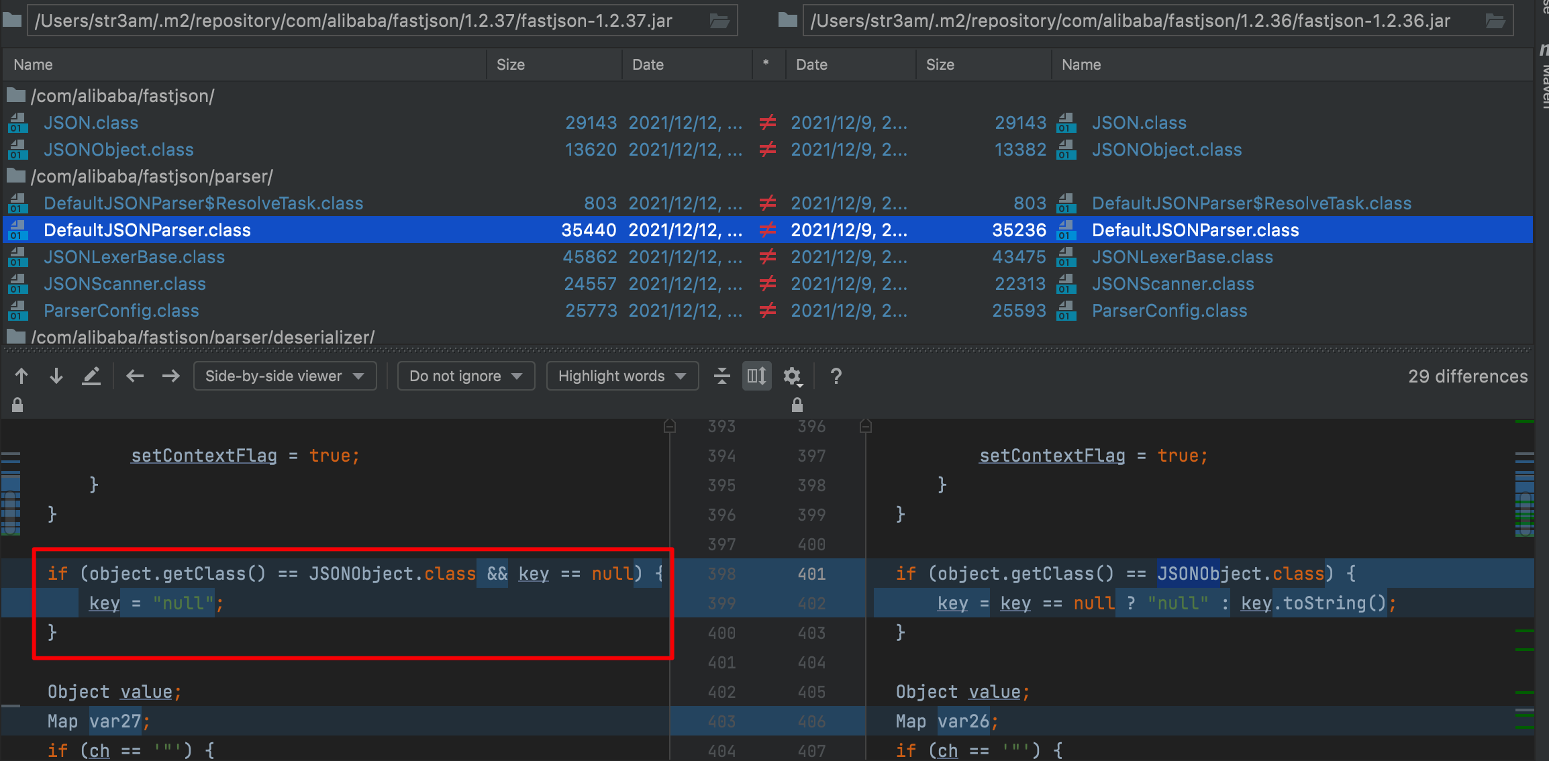Select left DefaultJSONParser.class row
Screen dimensions: 1549x761
point(147,230)
